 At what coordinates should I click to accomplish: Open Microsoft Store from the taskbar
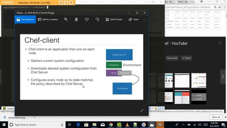[x=86, y=125]
